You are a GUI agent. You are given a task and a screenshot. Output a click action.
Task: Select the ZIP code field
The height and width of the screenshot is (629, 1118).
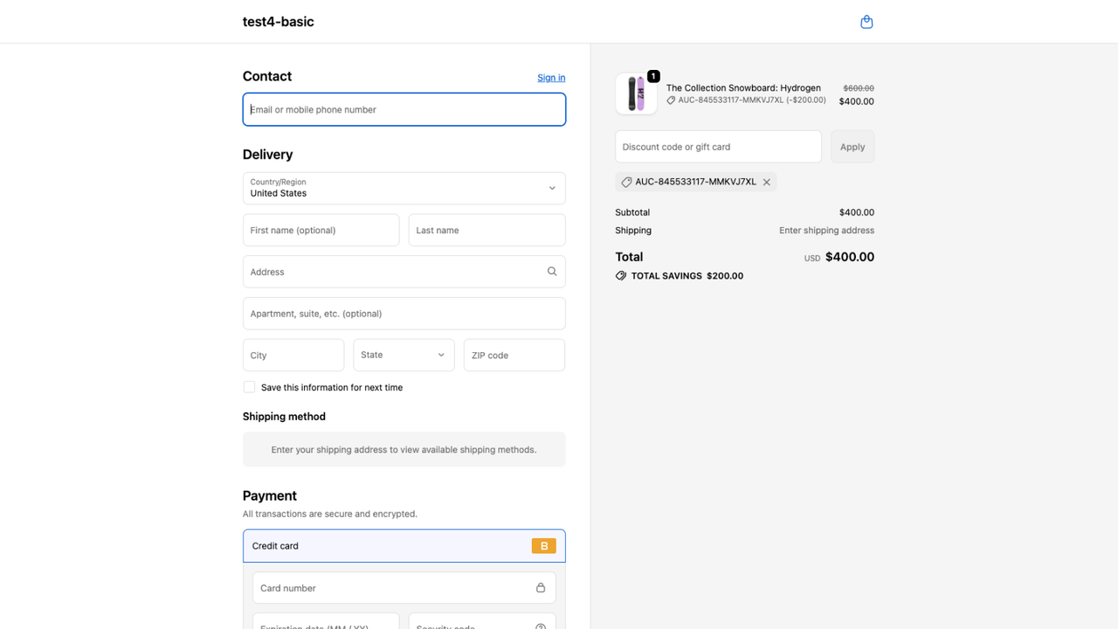click(x=514, y=355)
